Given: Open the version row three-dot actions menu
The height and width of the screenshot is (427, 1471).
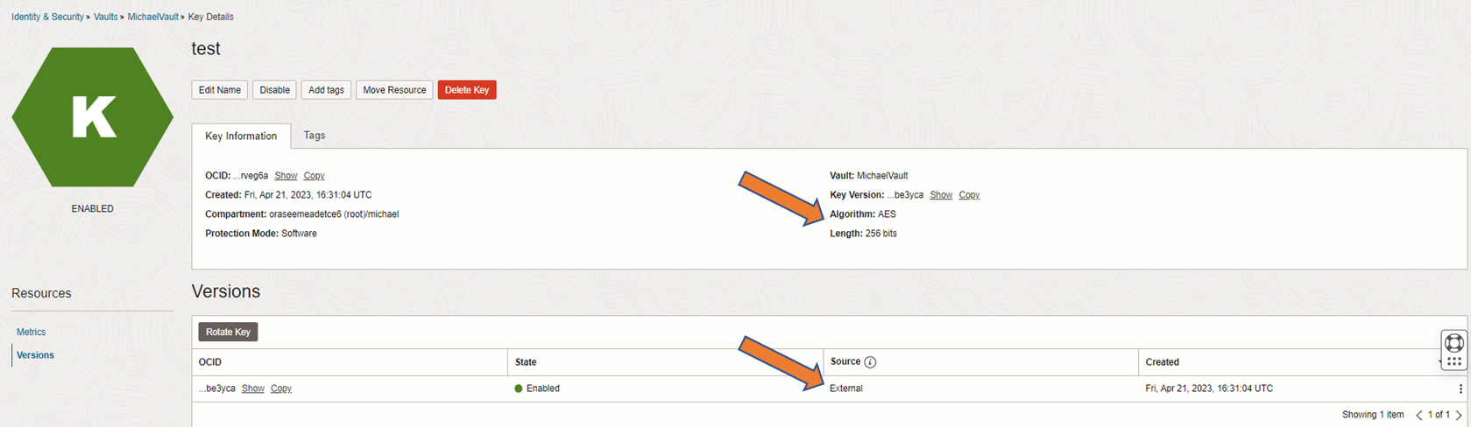Looking at the screenshot, I should pos(1460,388).
